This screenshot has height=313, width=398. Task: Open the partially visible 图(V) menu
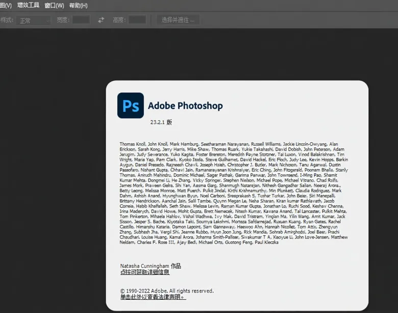tap(6, 5)
